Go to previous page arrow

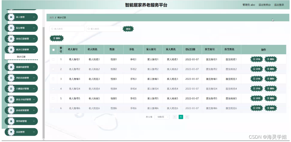[x=175, y=117]
